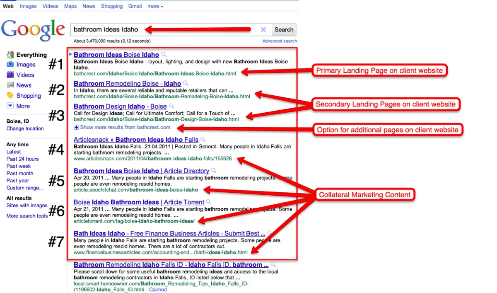The width and height of the screenshot is (497, 293).
Task: Click the bathcrest.com Bathroom-Remodeling-Boise-Idaho.html URL
Action: [162, 97]
